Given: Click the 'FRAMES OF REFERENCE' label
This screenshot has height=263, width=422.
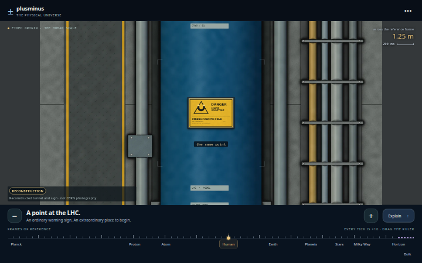Looking at the screenshot, I should coord(29,229).
